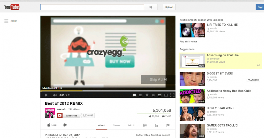Toggle annotations speech bubble icon in player

click(134, 95)
